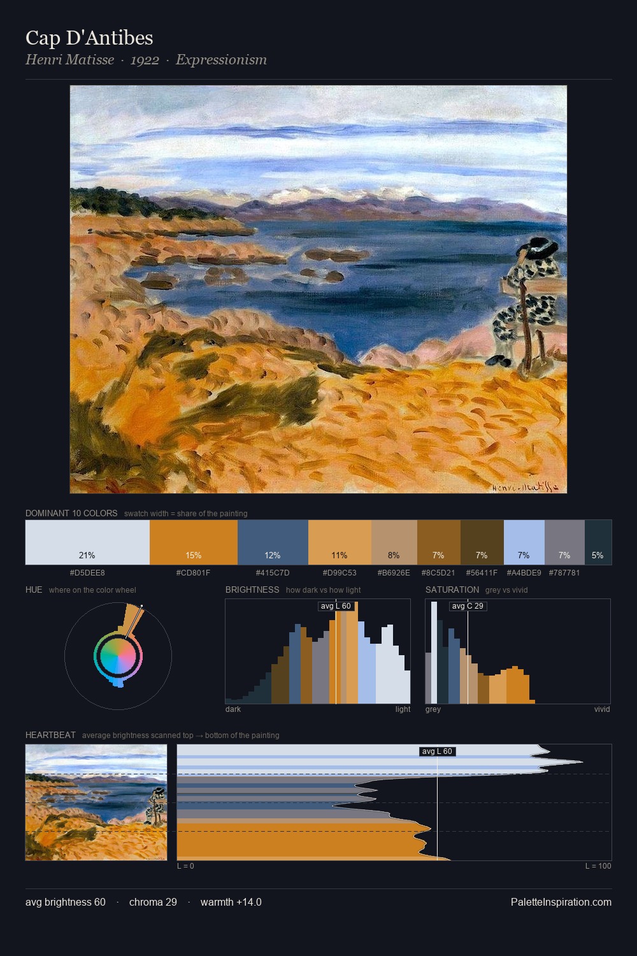
Task: Click the year "1922" in subtitle
Action: tap(145, 60)
